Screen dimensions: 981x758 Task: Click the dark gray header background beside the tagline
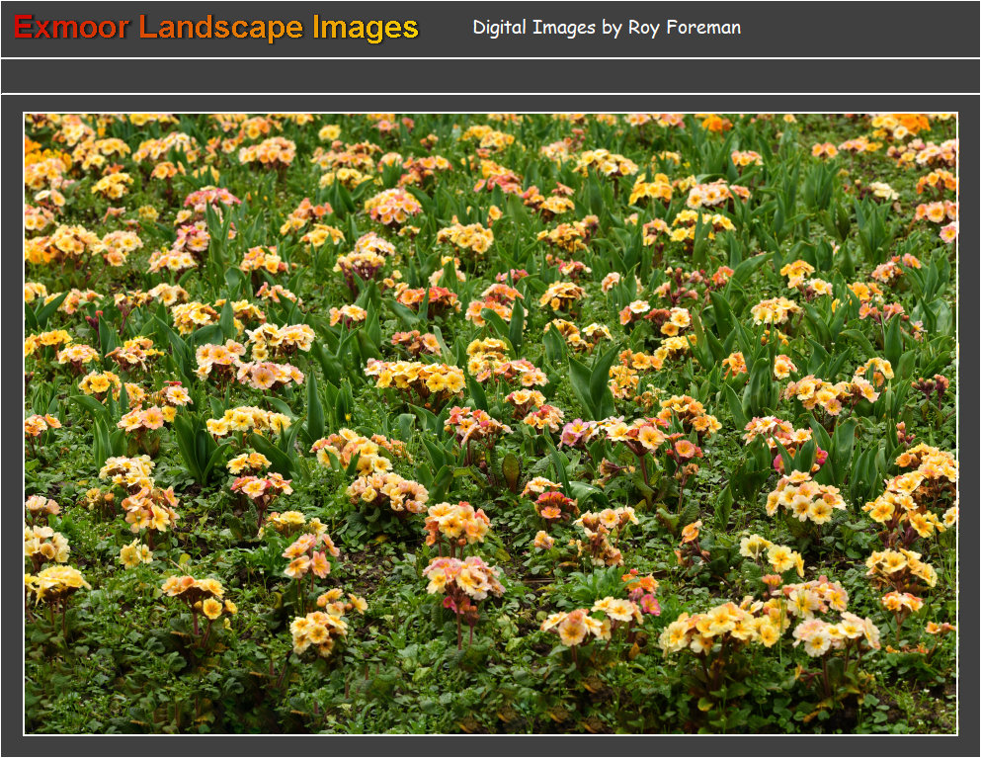[859, 28]
